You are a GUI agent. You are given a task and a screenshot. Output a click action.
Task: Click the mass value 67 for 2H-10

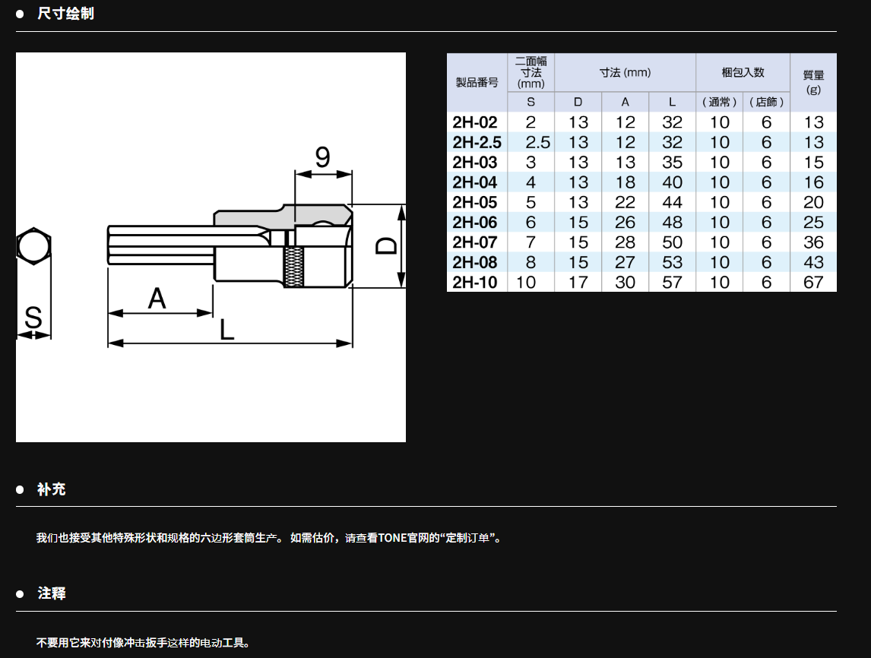coord(813,283)
